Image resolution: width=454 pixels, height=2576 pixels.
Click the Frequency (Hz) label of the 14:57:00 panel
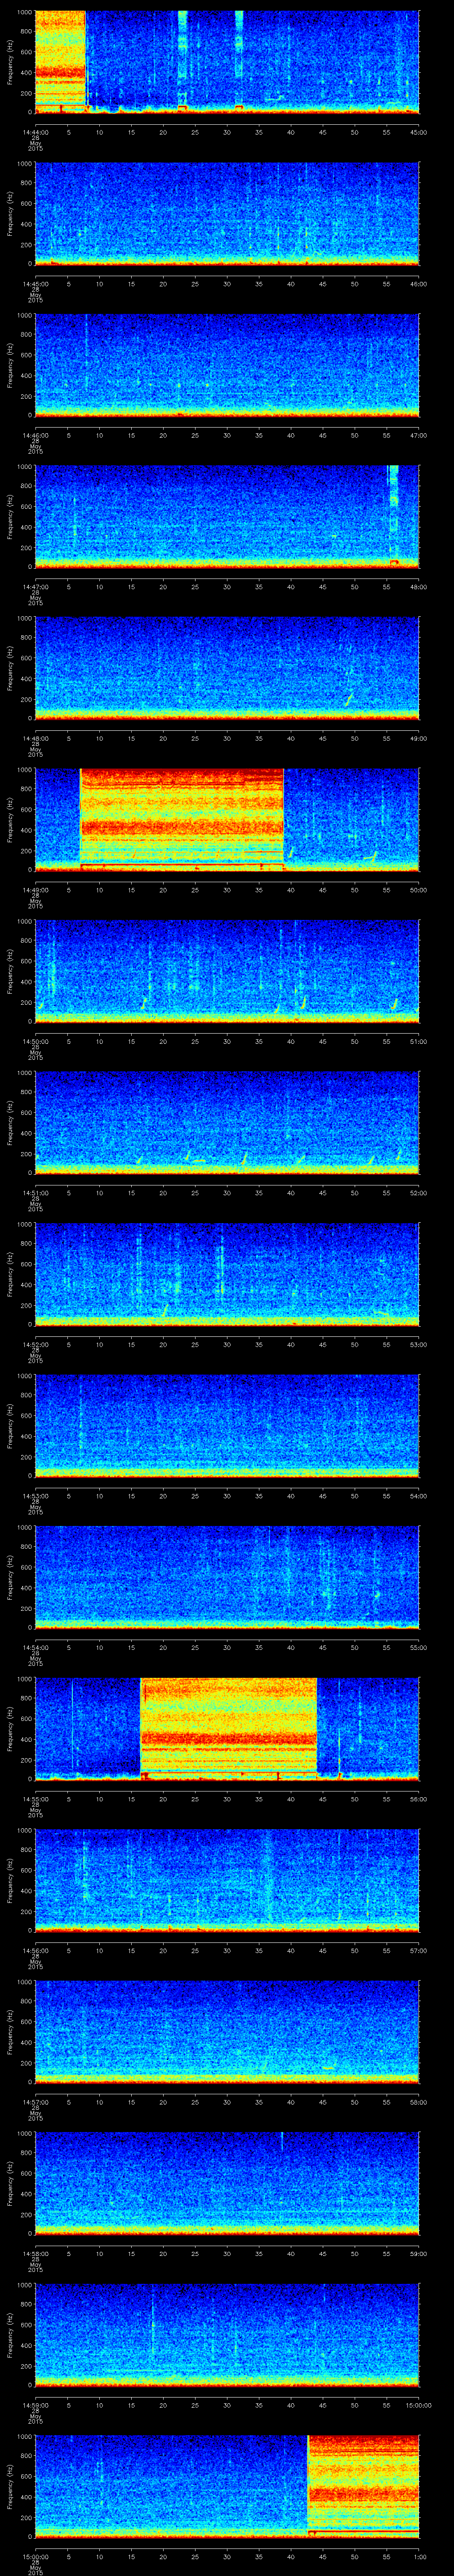click(10, 2032)
